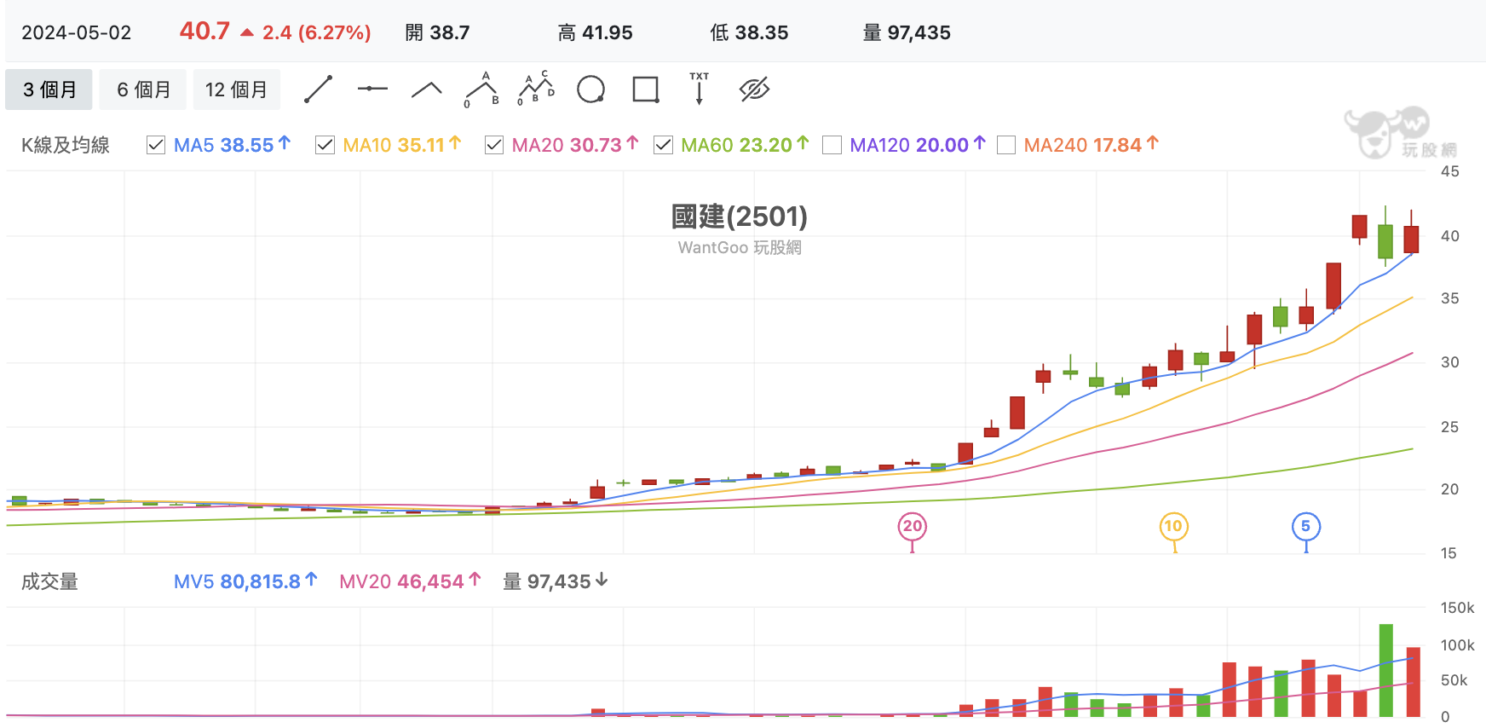Click the pink MA20 crossover marker 20

tap(913, 527)
